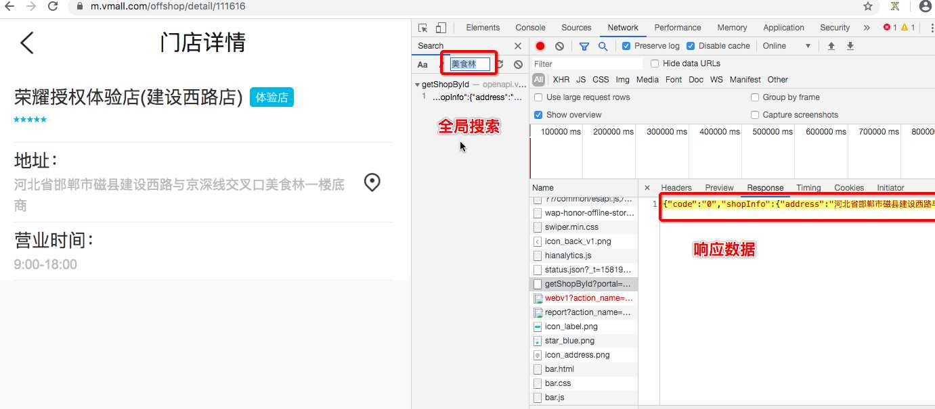Viewport: 935px width, 409px height.
Task: Select hianalytics.js request row
Action: click(x=584, y=256)
